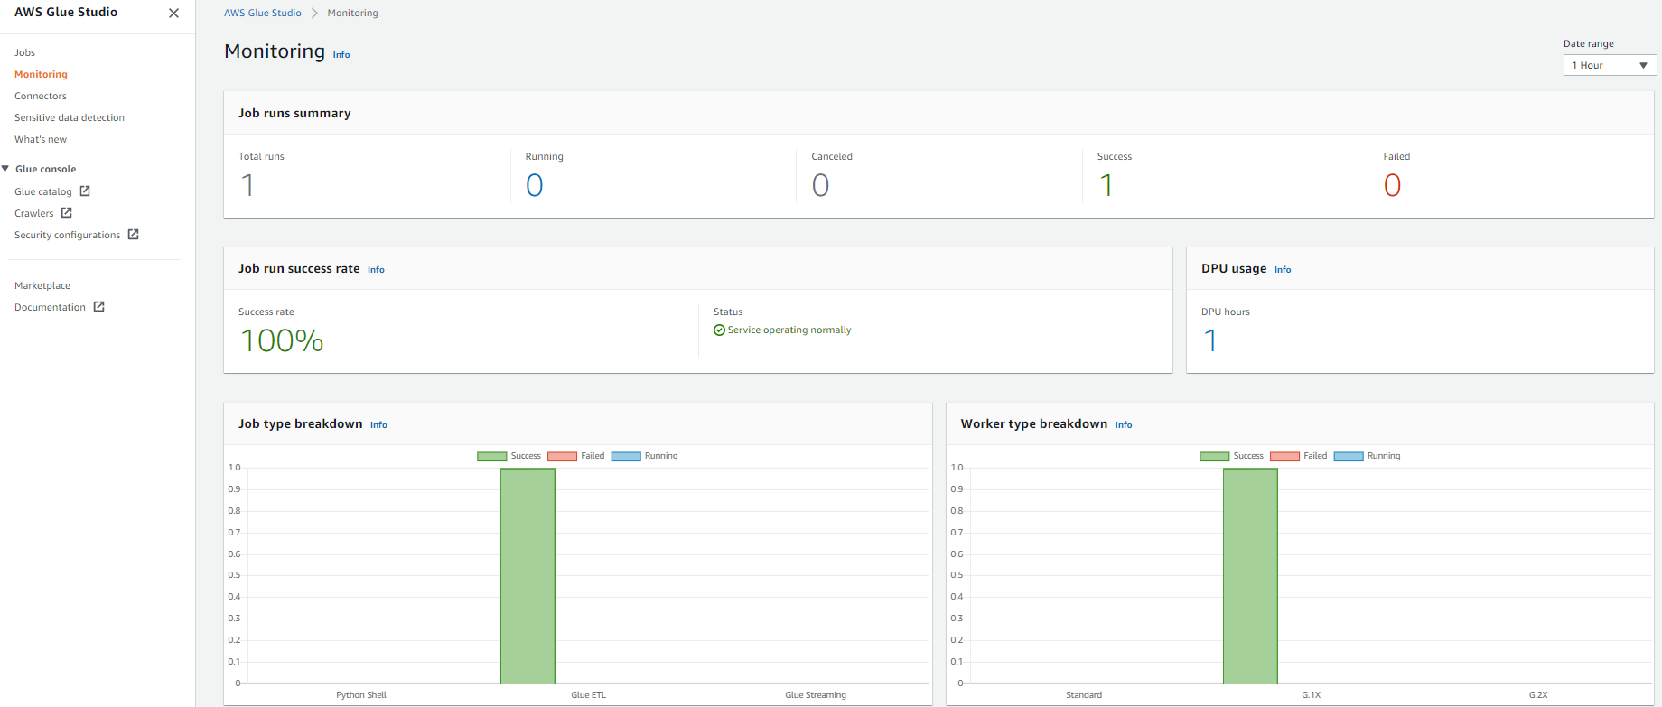Click the DPU hours value
Viewport: 1662px width, 707px height.
point(1210,340)
